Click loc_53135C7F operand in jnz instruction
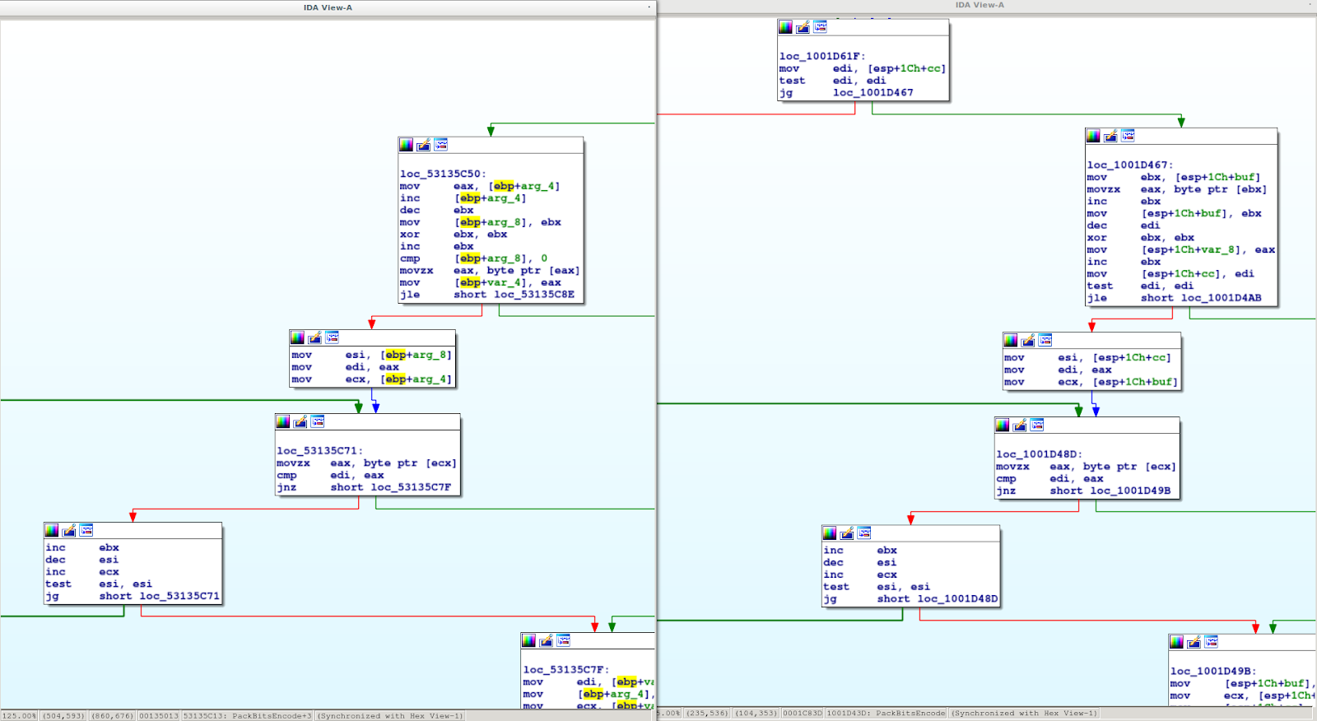The height and width of the screenshot is (721, 1317). (x=411, y=487)
